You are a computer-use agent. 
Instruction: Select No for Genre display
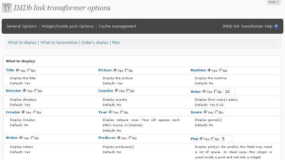coord(217,112)
